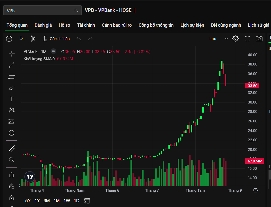The height and width of the screenshot is (207, 271).
Task: Open the emoji icons tool
Action: click(x=12, y=133)
